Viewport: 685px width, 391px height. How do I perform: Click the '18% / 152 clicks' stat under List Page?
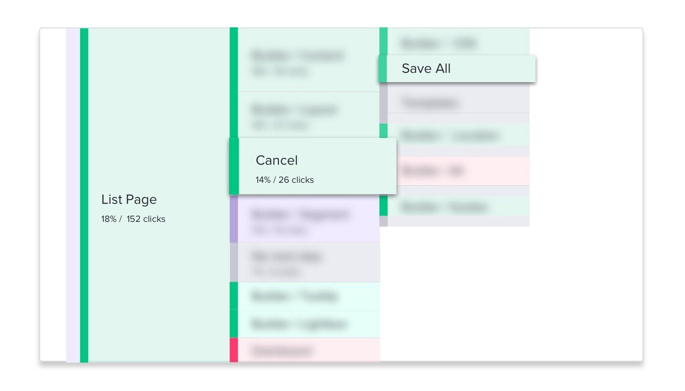point(133,219)
